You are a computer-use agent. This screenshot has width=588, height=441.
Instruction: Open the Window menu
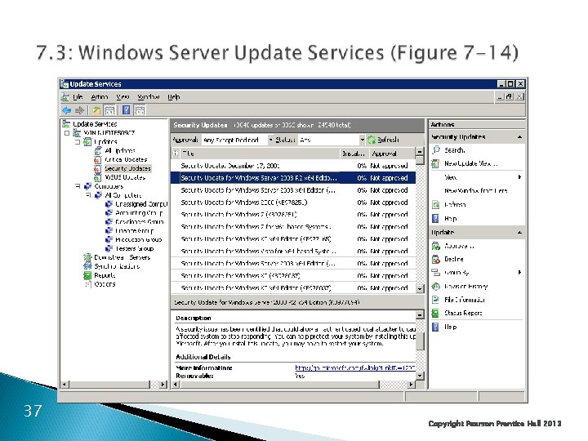[x=149, y=96]
